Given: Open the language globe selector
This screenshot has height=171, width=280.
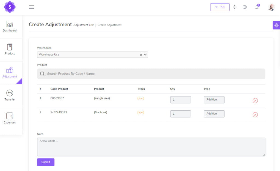Looking at the screenshot, I should [245, 7].
